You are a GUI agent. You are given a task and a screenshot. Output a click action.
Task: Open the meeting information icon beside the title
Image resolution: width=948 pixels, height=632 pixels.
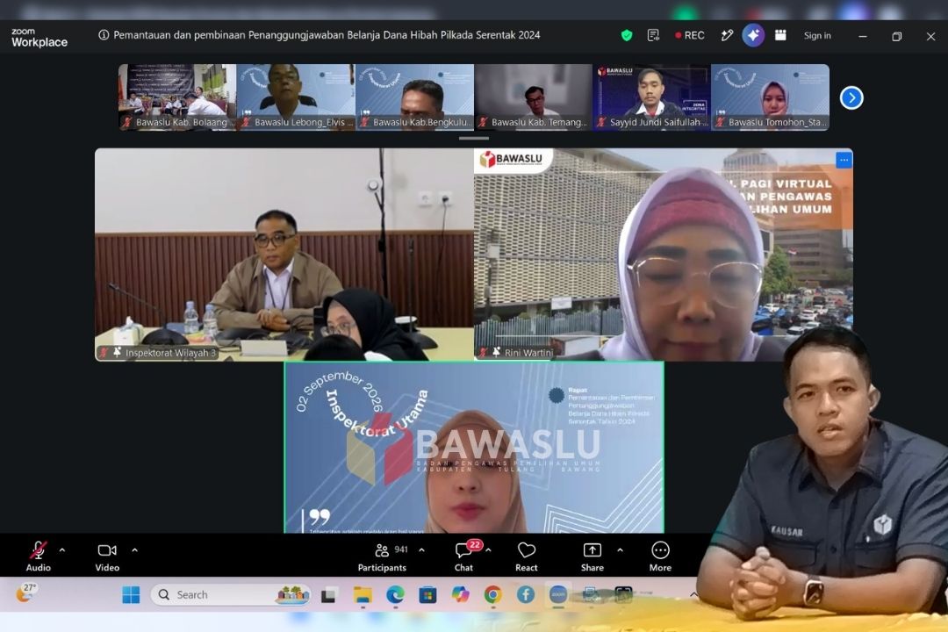(104, 35)
